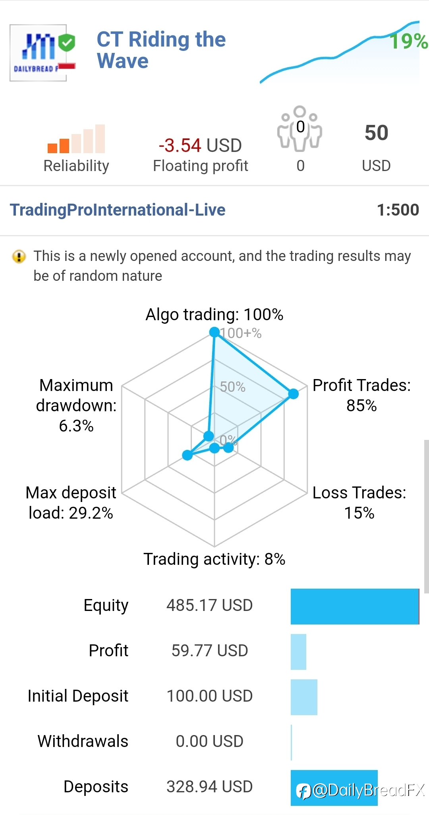Image resolution: width=429 pixels, height=815 pixels.
Task: Tap the blue Equity bar
Action: point(355,606)
